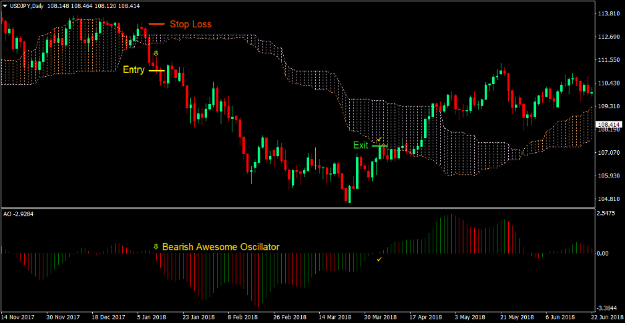
Task: Click the 18 Dec 2017 date label
Action: pos(108,317)
